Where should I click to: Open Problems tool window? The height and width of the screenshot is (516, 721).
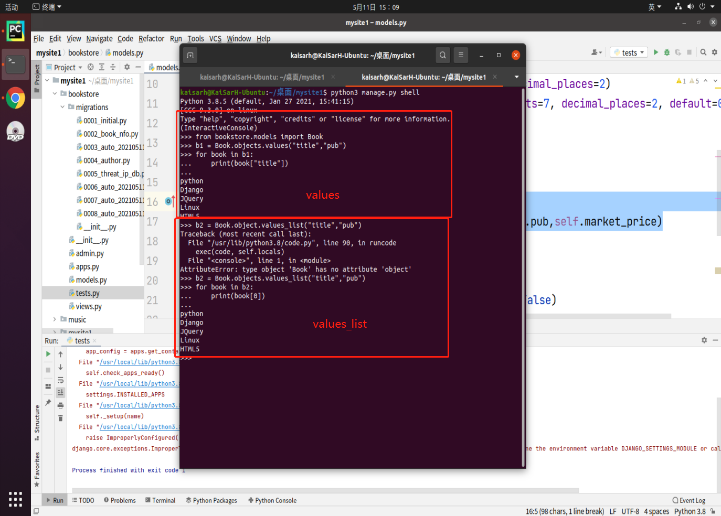(x=120, y=500)
